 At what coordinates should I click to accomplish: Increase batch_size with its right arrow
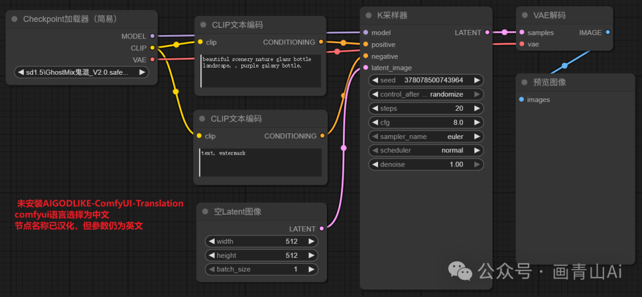coord(311,269)
